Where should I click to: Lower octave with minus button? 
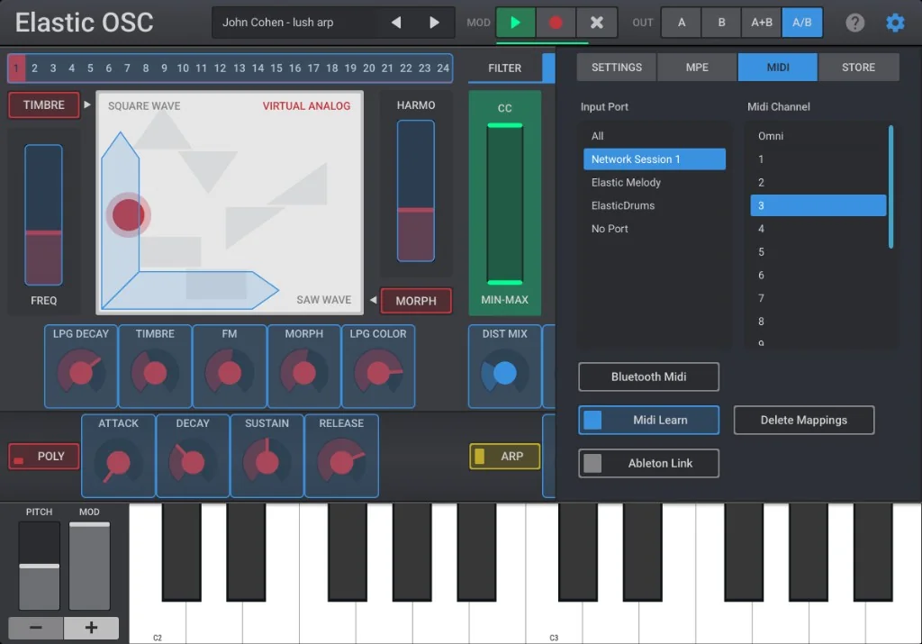(x=36, y=628)
